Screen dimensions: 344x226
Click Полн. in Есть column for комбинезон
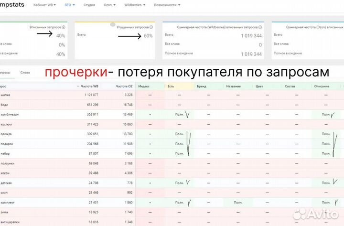179,114
